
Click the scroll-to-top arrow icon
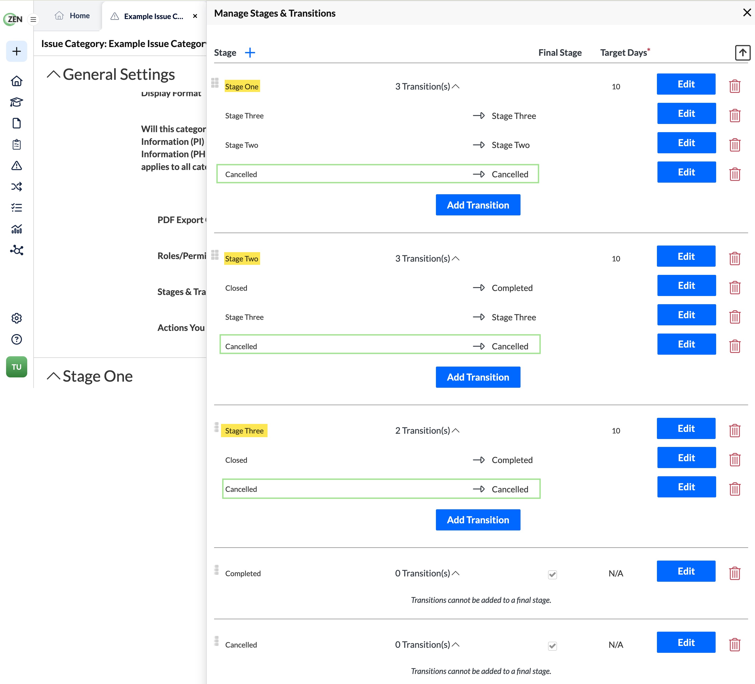click(743, 53)
